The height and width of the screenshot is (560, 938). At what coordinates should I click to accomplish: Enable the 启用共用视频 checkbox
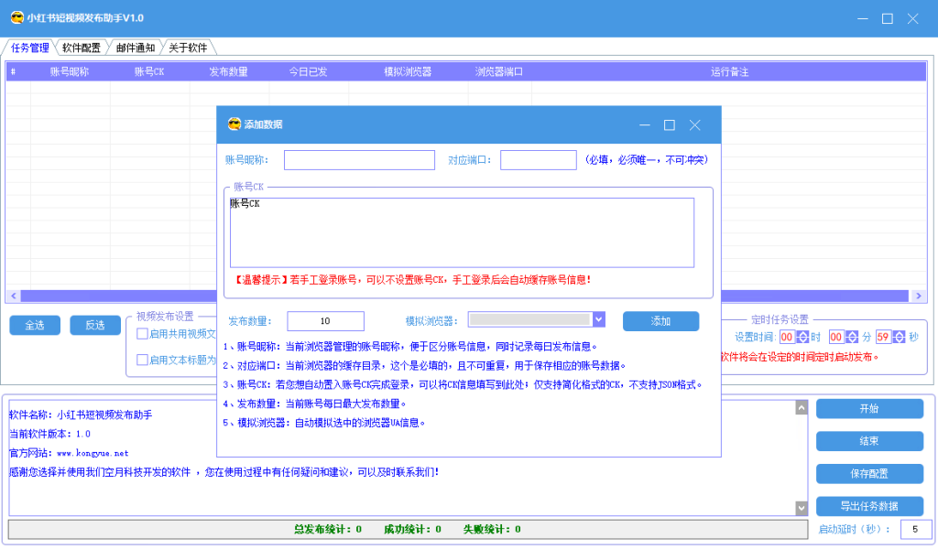[x=142, y=333]
